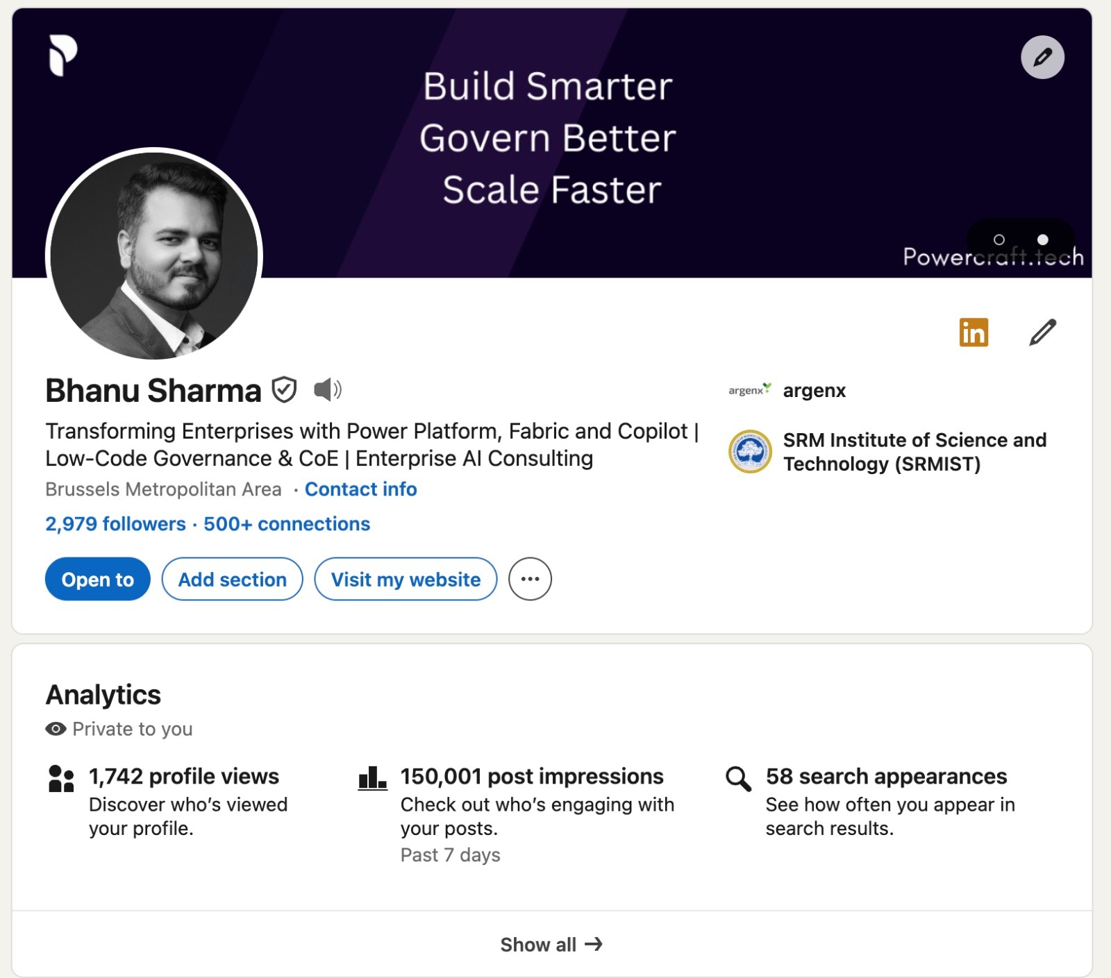The height and width of the screenshot is (978, 1111).
Task: Open the 1,742 profile views analytics
Action: 184,776
